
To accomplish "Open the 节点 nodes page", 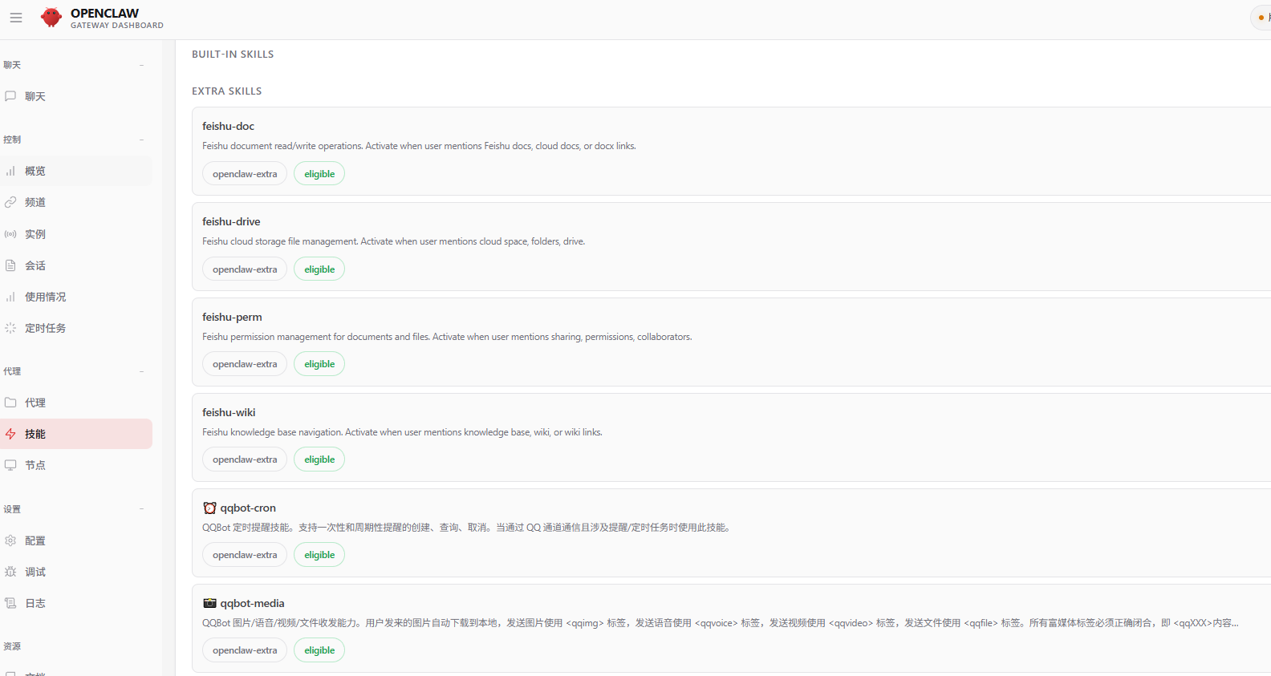I will click(76, 465).
